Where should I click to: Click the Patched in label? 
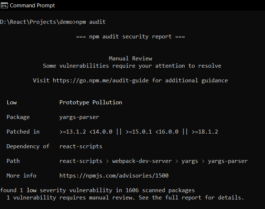23,132
